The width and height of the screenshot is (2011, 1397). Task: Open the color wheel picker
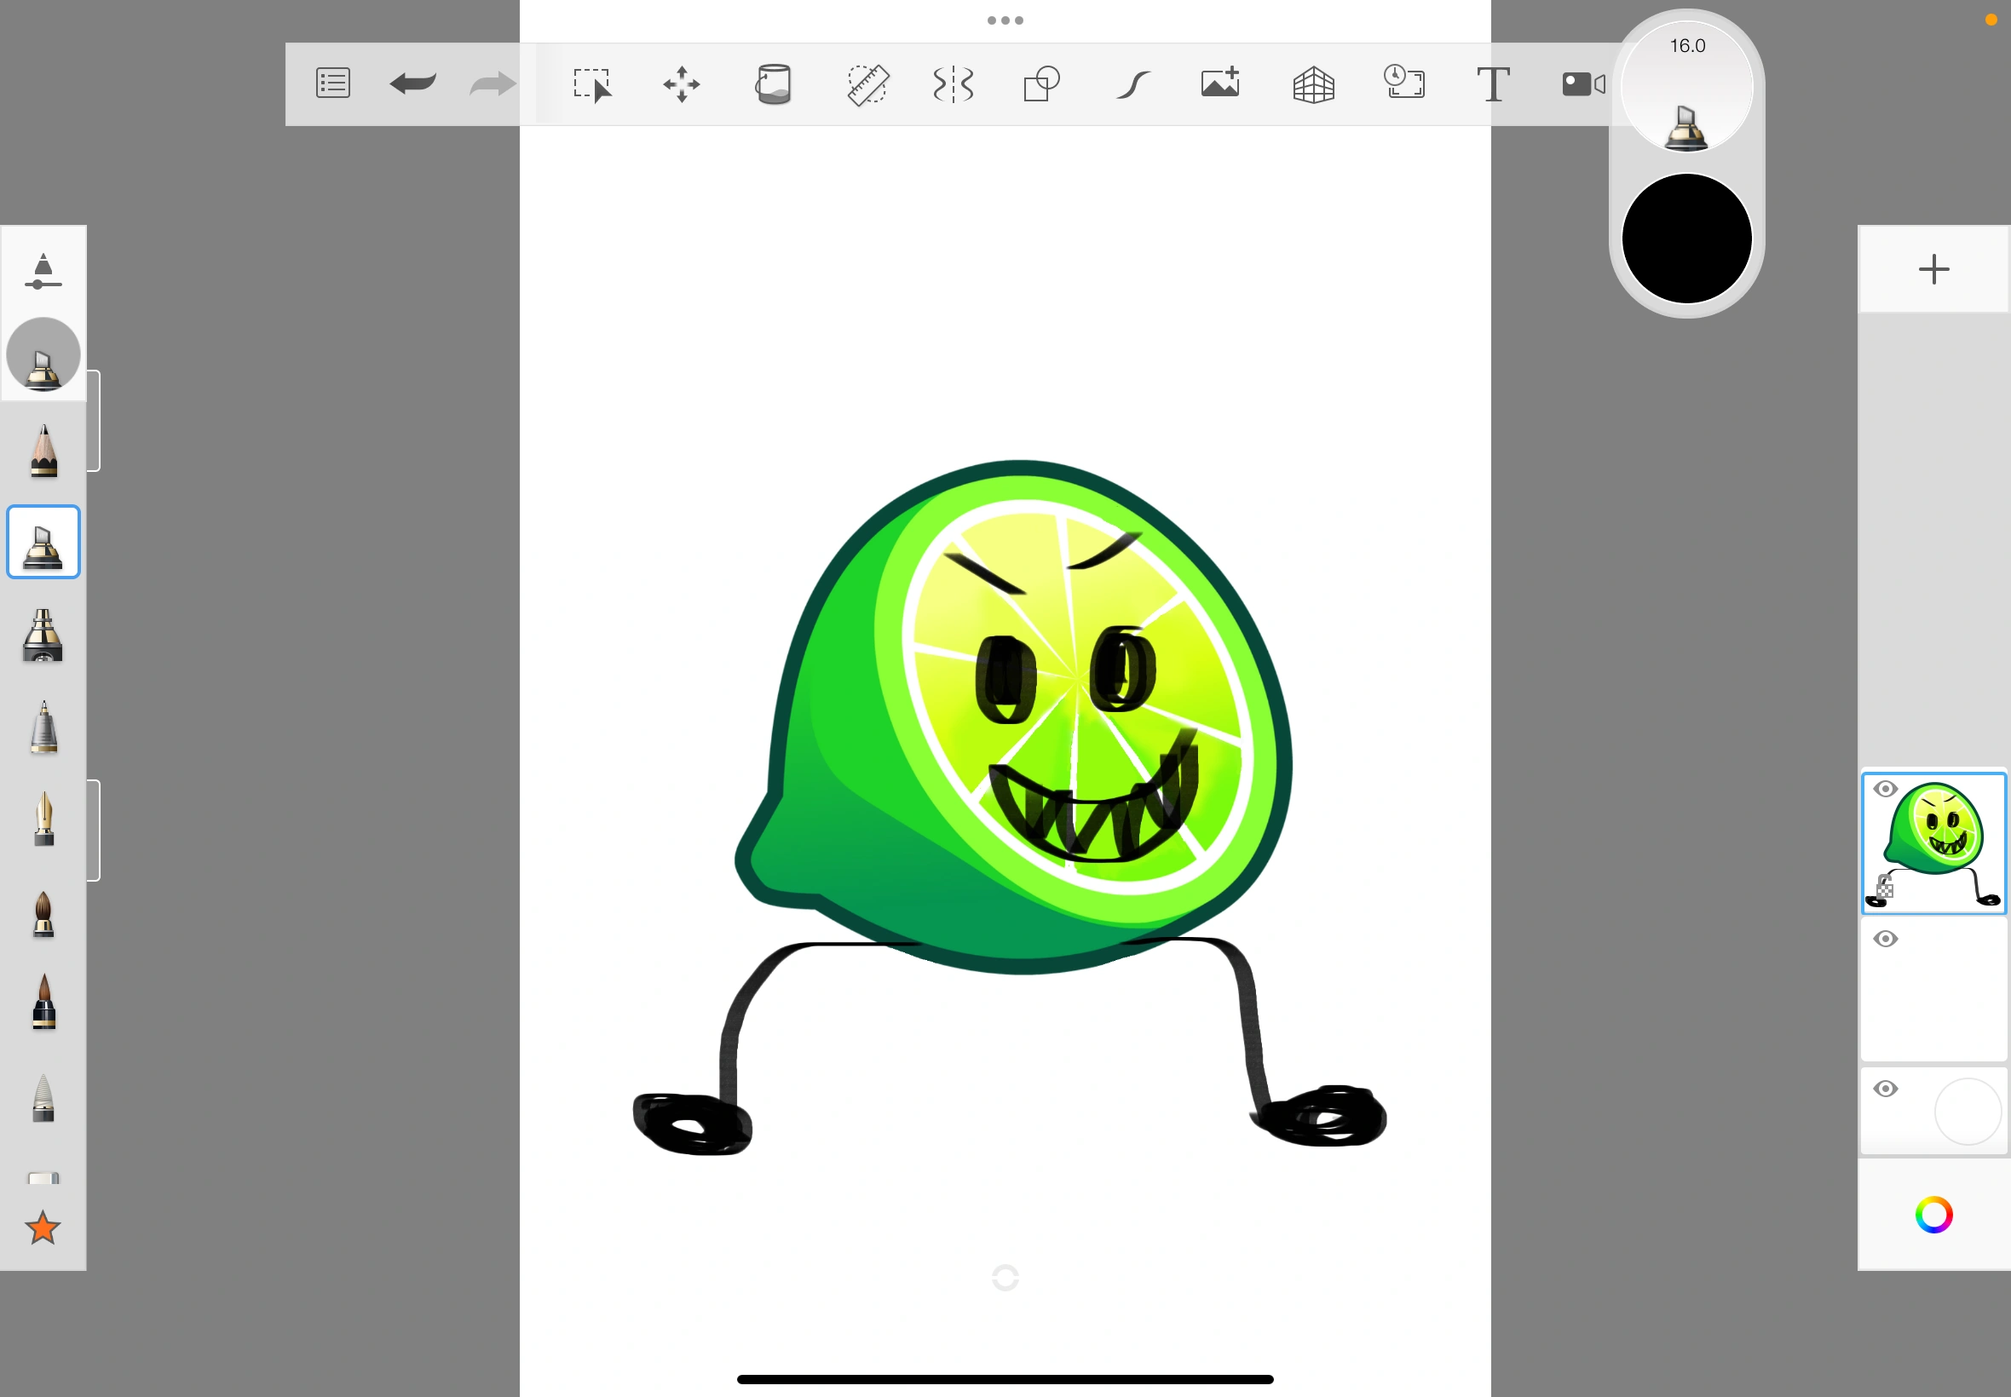(1933, 1215)
